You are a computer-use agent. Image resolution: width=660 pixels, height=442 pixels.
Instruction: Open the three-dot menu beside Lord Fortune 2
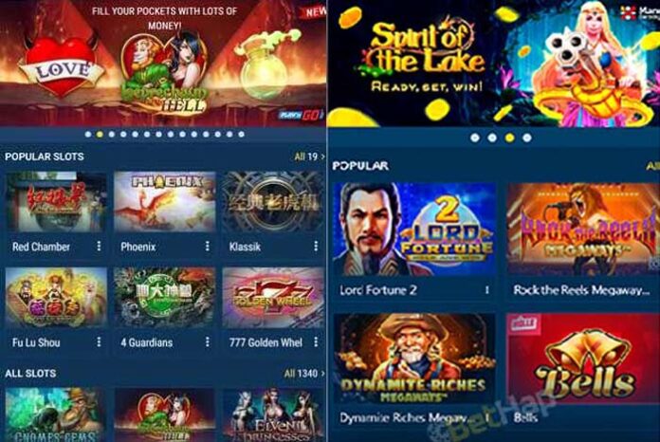[487, 290]
